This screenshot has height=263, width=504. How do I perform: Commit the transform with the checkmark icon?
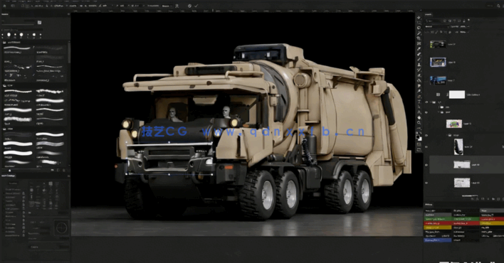(196, 6)
